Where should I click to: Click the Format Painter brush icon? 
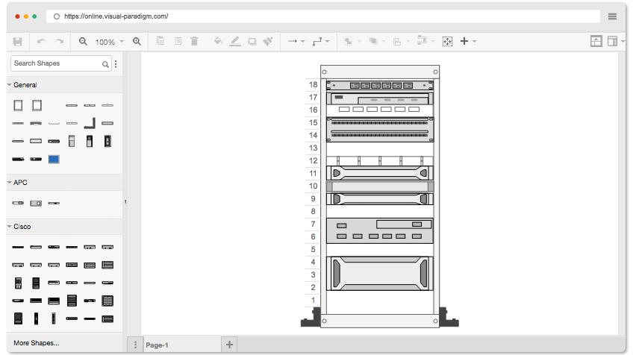click(268, 41)
